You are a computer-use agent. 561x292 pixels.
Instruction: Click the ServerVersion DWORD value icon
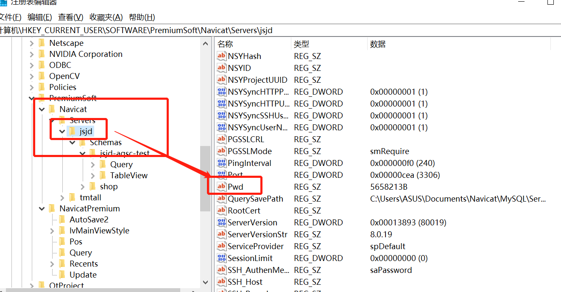221,222
